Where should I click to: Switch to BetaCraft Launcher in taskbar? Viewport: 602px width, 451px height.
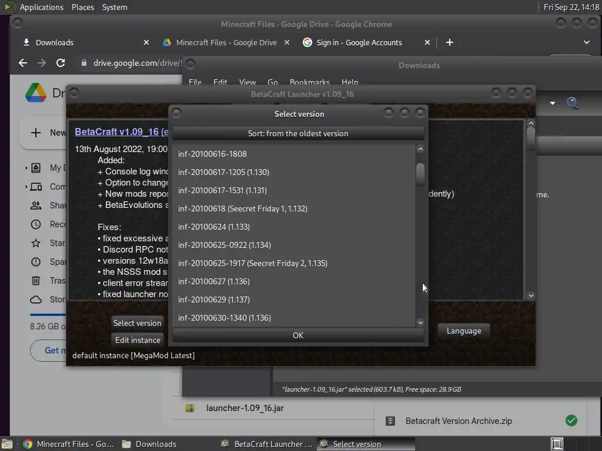click(267, 444)
